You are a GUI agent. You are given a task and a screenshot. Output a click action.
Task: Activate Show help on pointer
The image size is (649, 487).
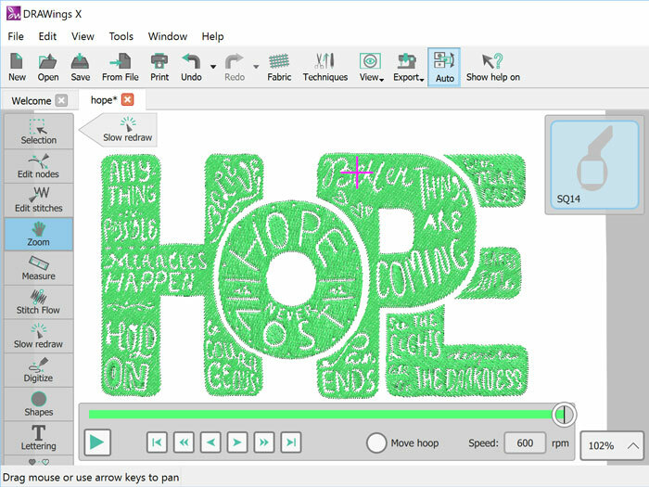[492, 67]
